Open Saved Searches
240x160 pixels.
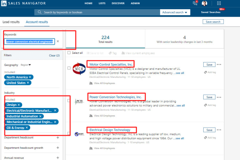(211, 12)
